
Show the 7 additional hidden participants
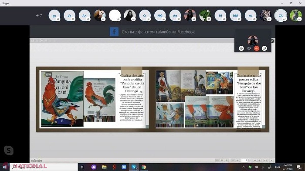(39, 15)
